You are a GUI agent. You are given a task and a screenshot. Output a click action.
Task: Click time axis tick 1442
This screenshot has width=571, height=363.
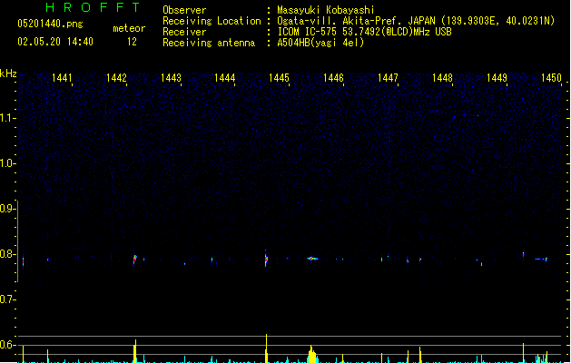tap(116, 78)
